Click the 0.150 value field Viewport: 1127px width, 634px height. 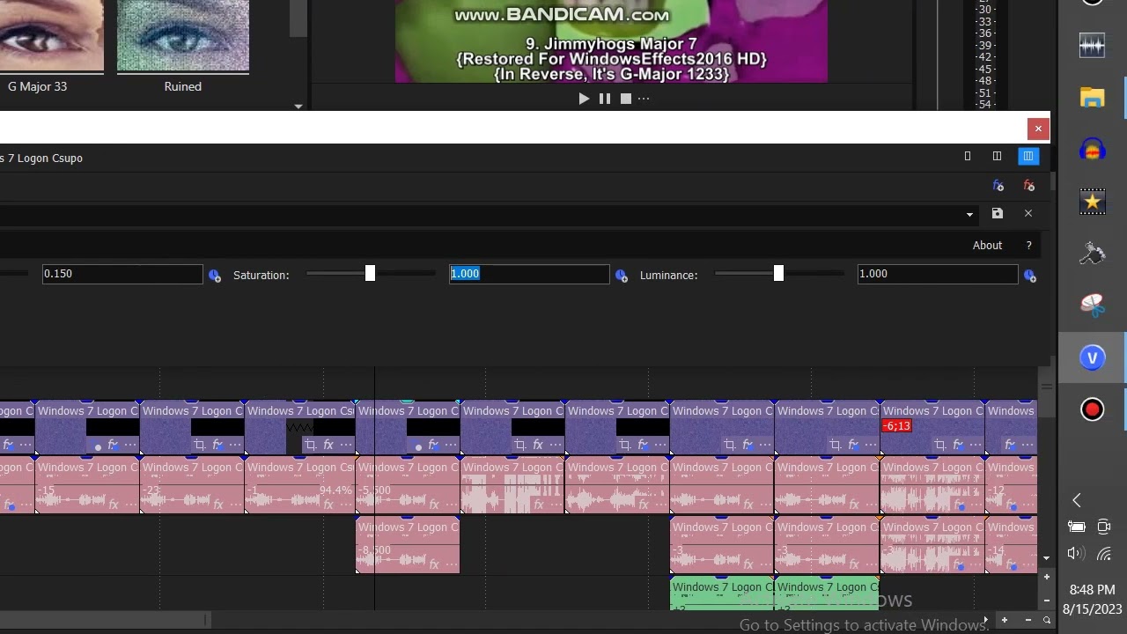(122, 274)
